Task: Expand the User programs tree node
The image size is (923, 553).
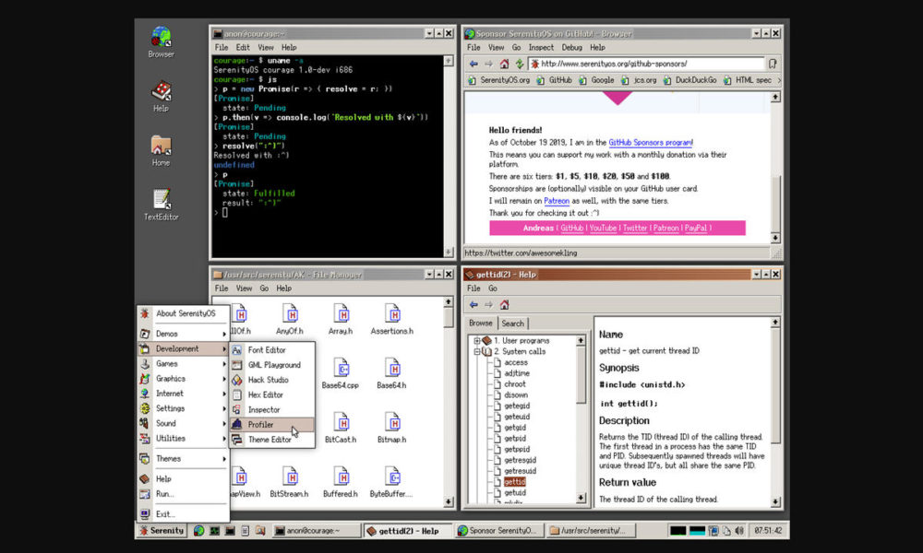Action: pos(477,340)
